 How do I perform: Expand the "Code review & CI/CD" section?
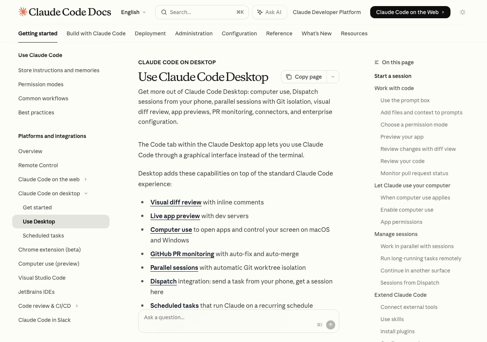coord(76,306)
